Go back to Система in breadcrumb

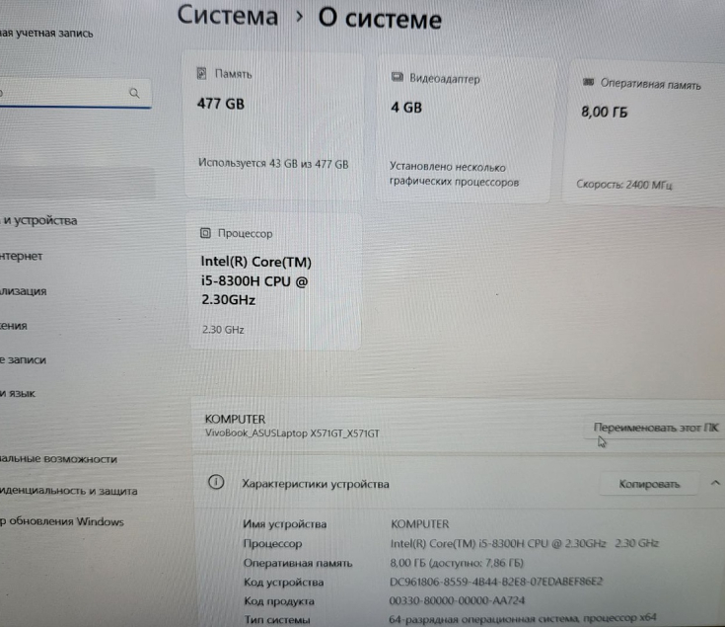click(228, 15)
